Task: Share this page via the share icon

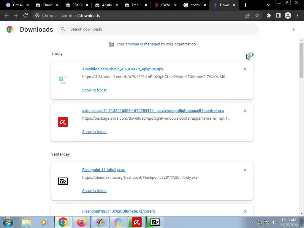Action: point(248,15)
